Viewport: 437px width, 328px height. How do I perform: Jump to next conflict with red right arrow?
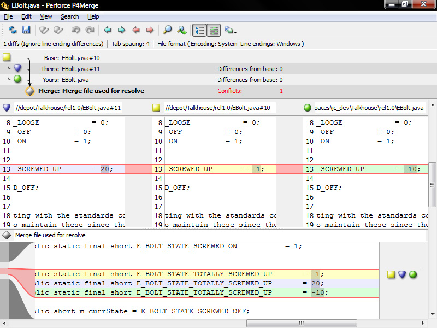(150, 30)
